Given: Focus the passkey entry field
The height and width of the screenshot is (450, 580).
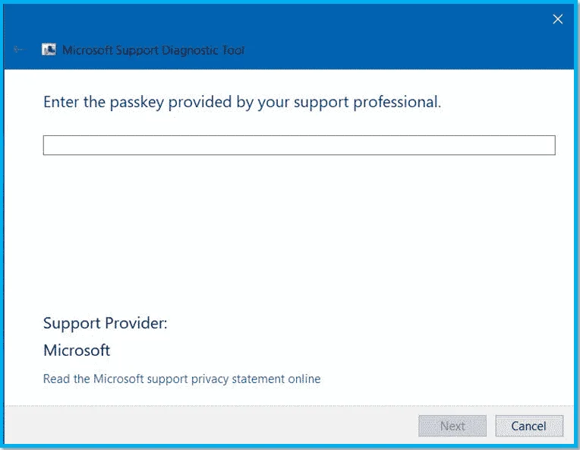Looking at the screenshot, I should [299, 145].
